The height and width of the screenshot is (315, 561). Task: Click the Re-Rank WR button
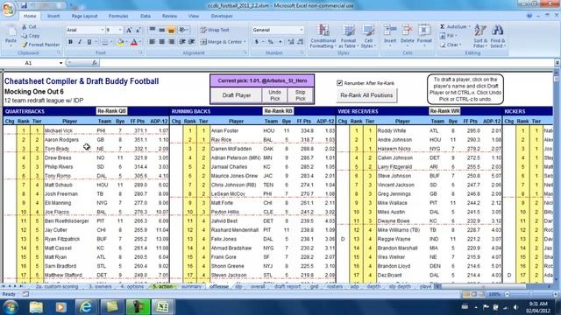click(x=444, y=111)
